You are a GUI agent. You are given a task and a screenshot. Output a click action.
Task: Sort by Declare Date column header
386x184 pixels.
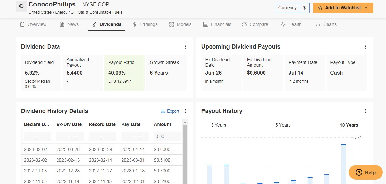[37, 125]
